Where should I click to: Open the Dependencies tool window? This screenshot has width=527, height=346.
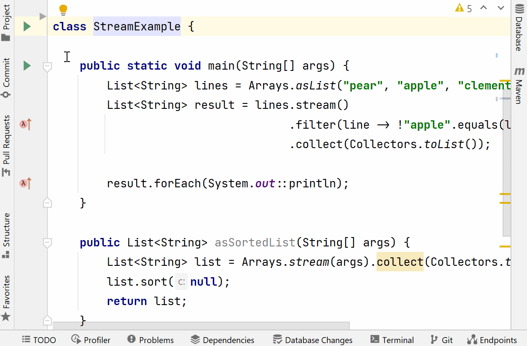[223, 340]
